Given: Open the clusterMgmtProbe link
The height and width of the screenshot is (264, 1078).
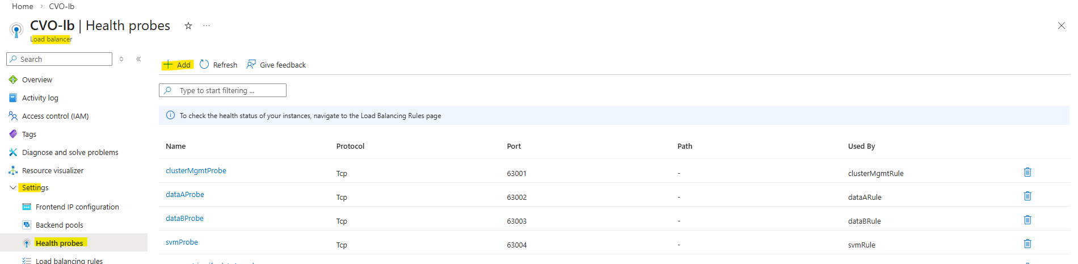Looking at the screenshot, I should point(196,170).
